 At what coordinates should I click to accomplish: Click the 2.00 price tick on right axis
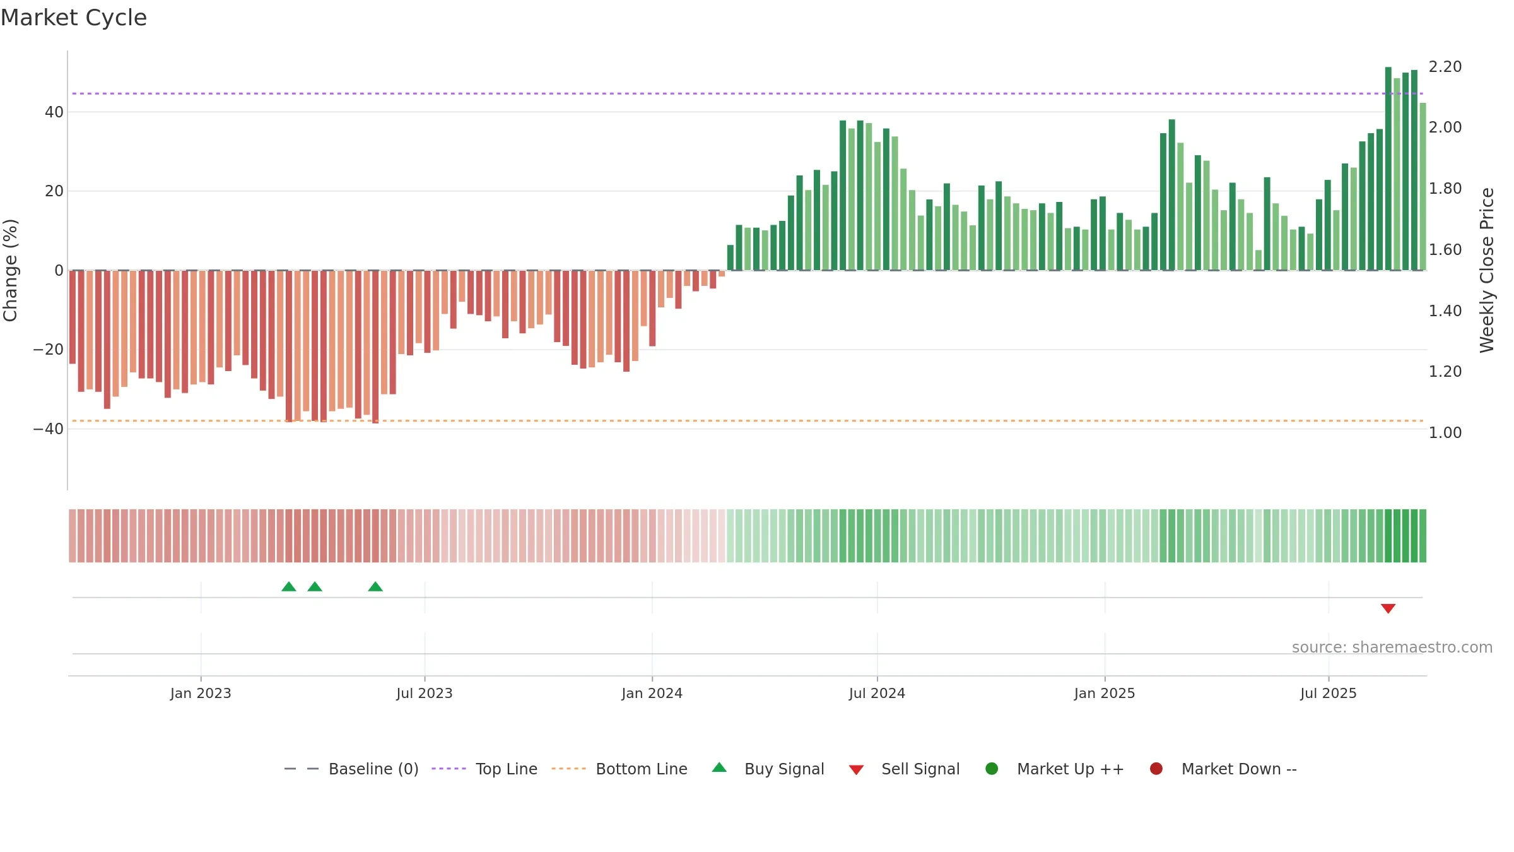1445,127
